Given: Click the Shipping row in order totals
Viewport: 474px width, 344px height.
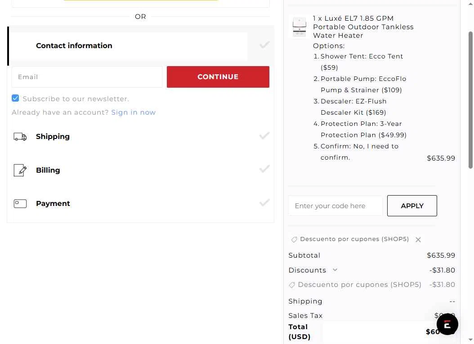Looking at the screenshot, I should [372, 301].
